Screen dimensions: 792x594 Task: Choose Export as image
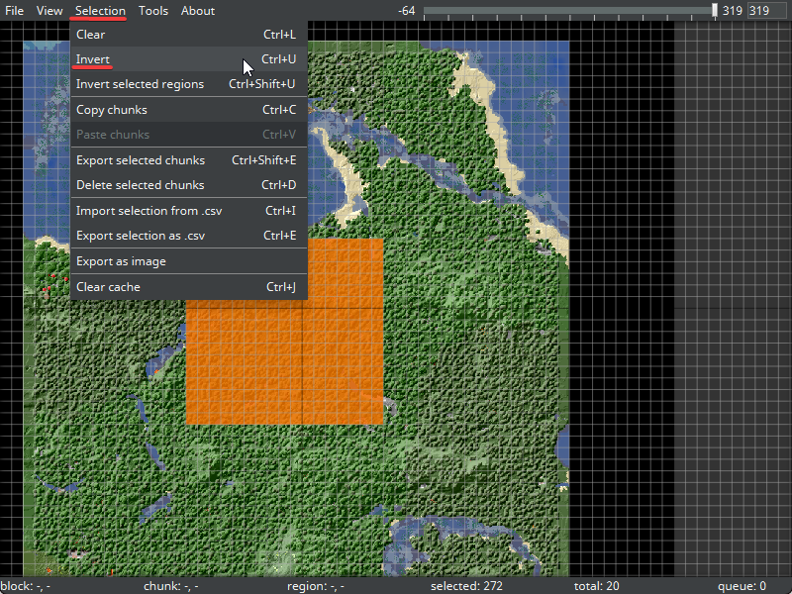point(188,261)
